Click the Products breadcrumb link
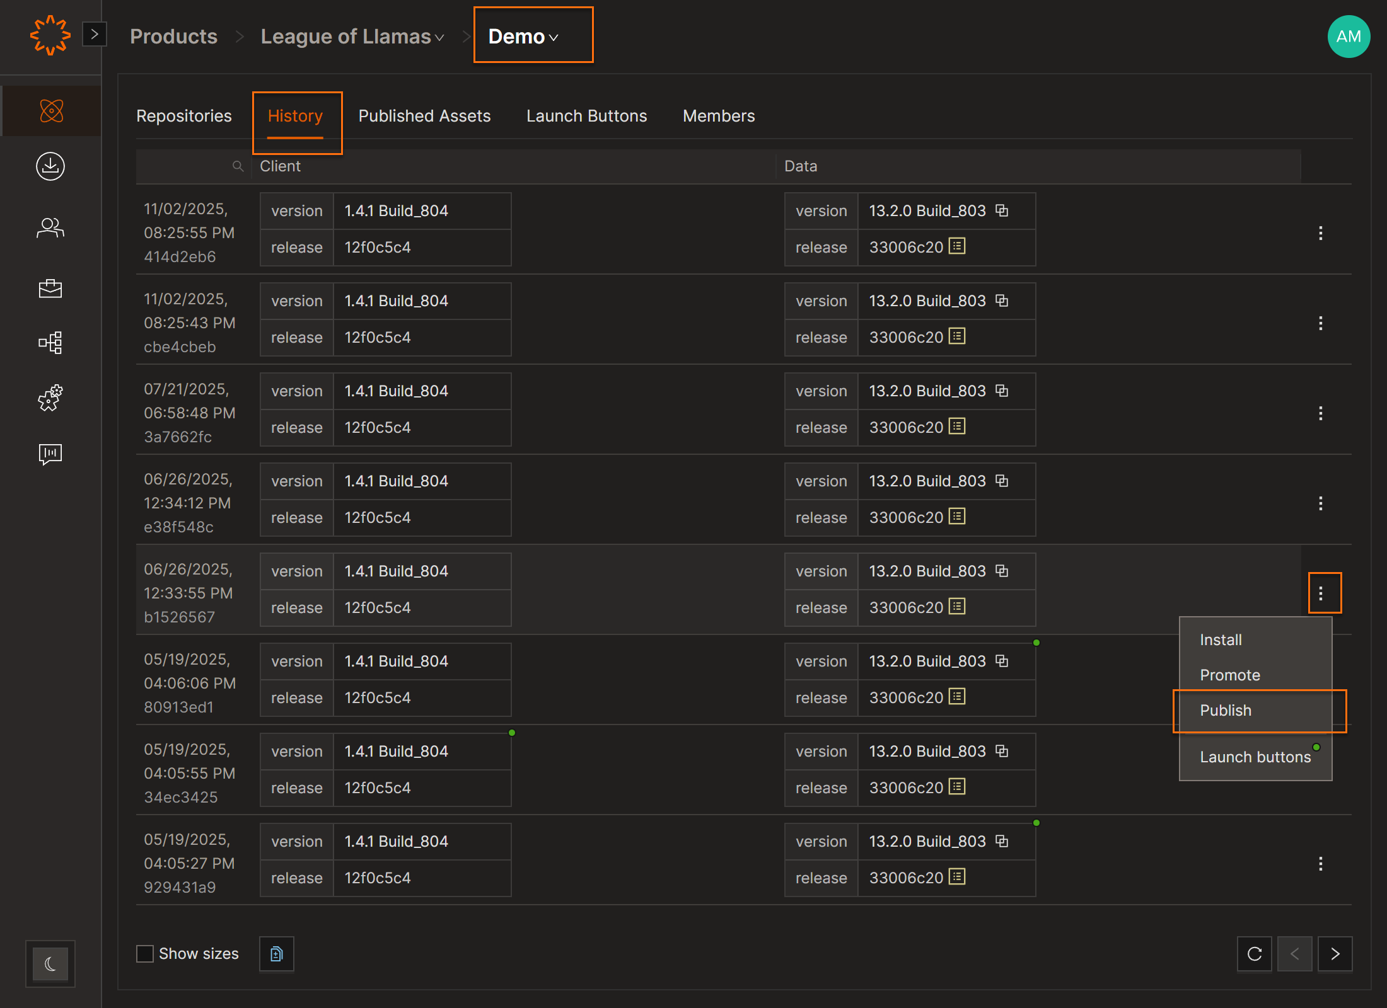This screenshot has width=1387, height=1008. point(173,37)
